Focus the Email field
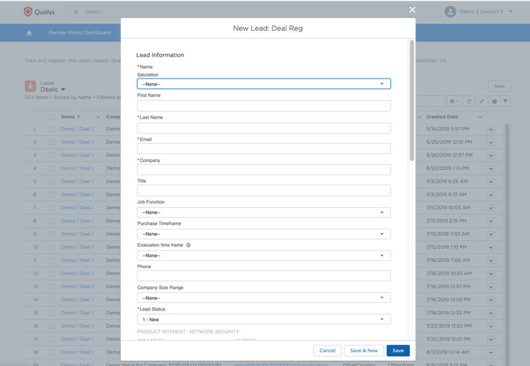Screen dimensions: 530x366 point(263,149)
